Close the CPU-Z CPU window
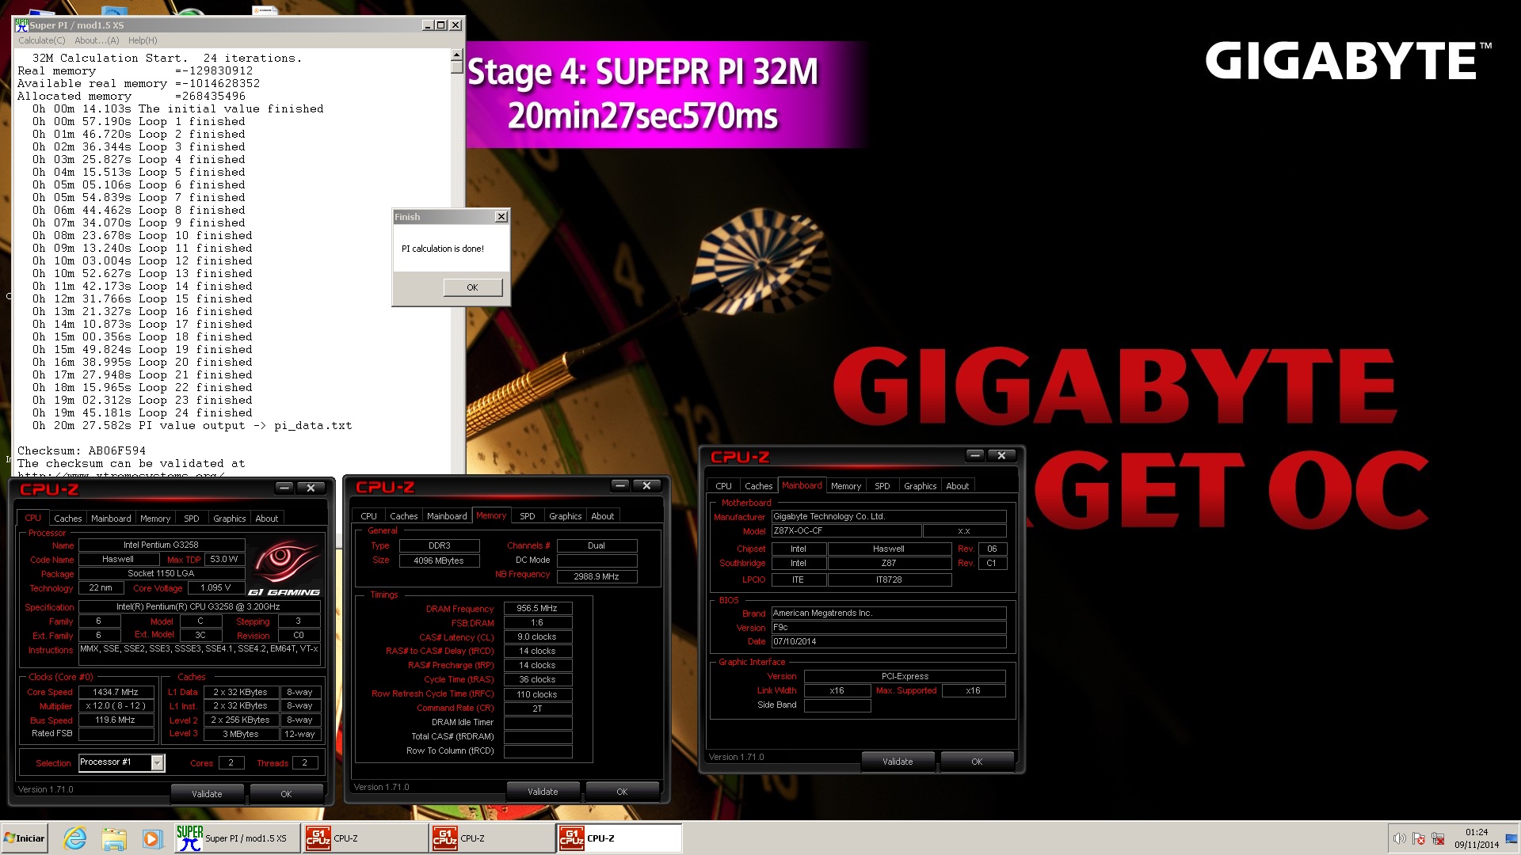1521x855 pixels. [311, 488]
